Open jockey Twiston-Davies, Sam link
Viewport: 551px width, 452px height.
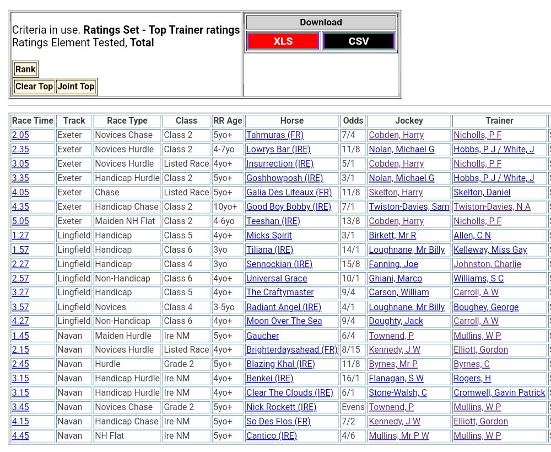point(408,207)
